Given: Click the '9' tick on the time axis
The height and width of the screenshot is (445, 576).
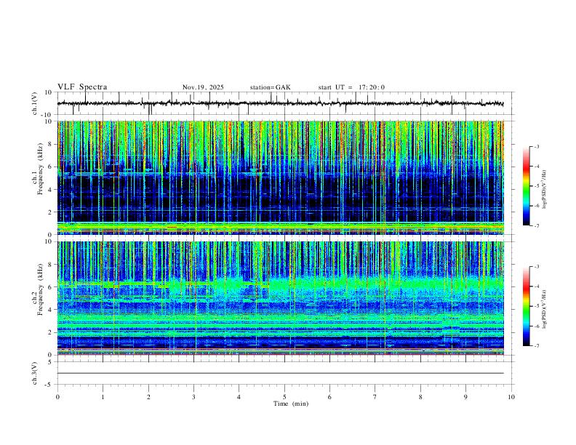Looking at the screenshot, I should pyautogui.click(x=465, y=397).
